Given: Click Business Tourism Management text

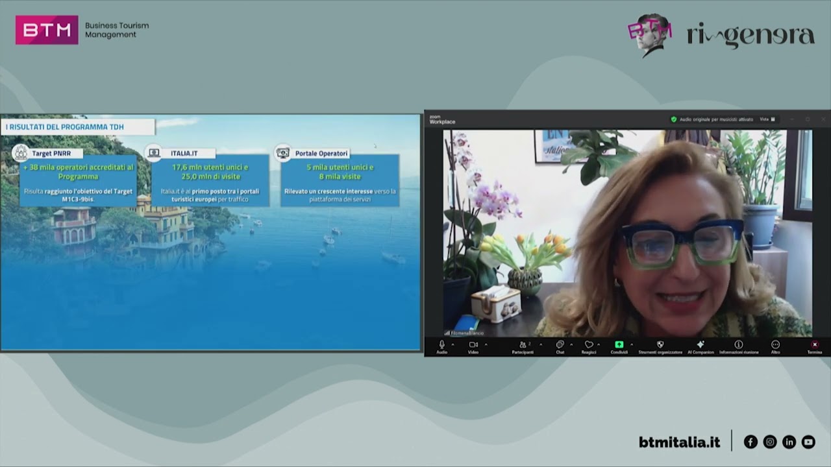Looking at the screenshot, I should [117, 30].
